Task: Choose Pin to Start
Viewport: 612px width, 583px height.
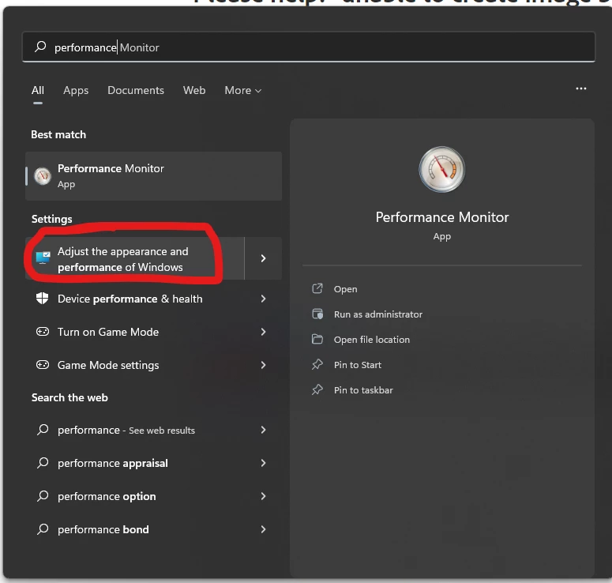Action: tap(358, 365)
